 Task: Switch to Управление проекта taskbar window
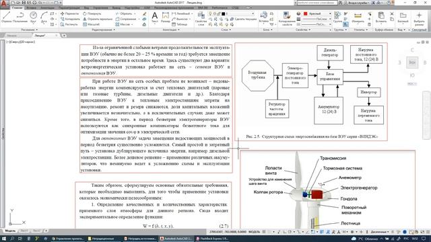pyautogui.click(x=67, y=239)
